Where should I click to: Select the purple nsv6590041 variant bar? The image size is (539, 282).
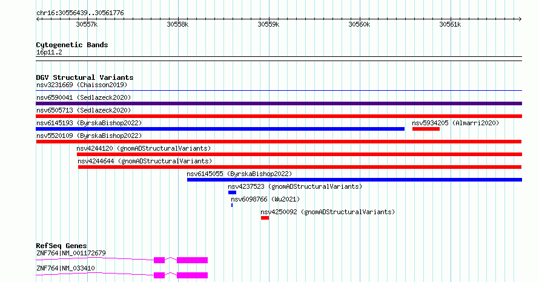279,103
